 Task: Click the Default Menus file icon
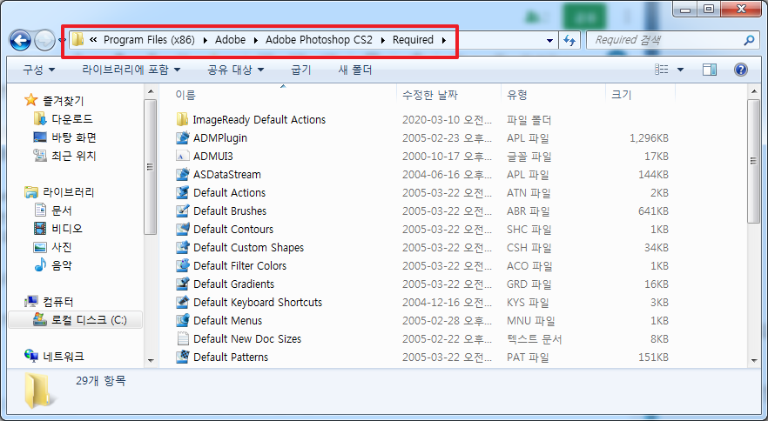pyautogui.click(x=182, y=320)
